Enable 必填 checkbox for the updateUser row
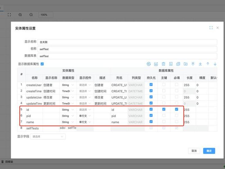Image resolution: width=225 pixels, height=169 pixels. (x=177, y=97)
